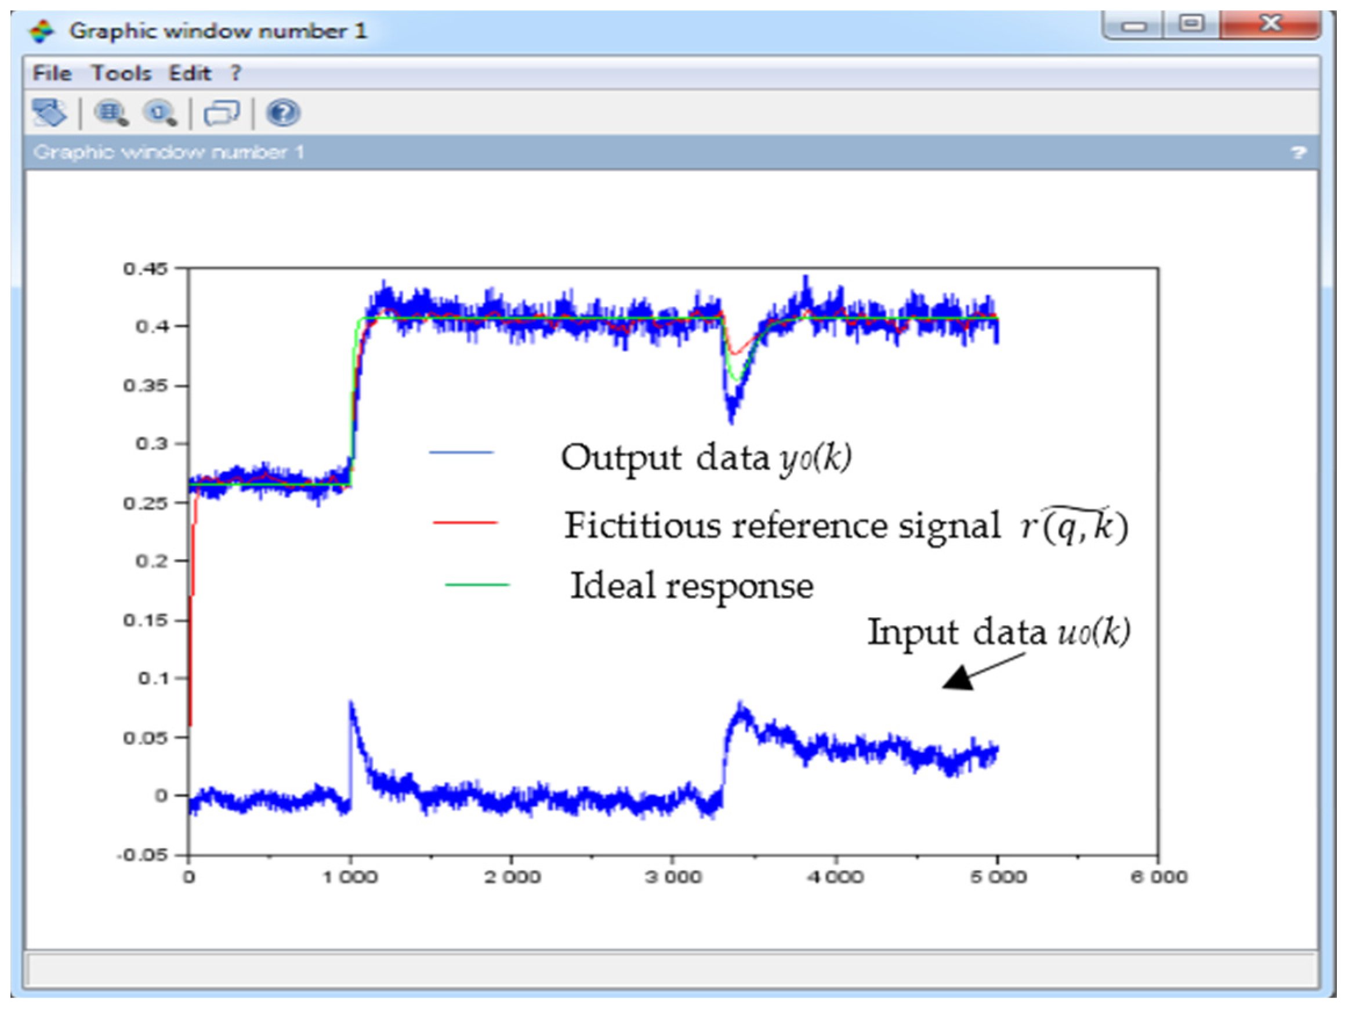Close the graphic window

click(1270, 24)
